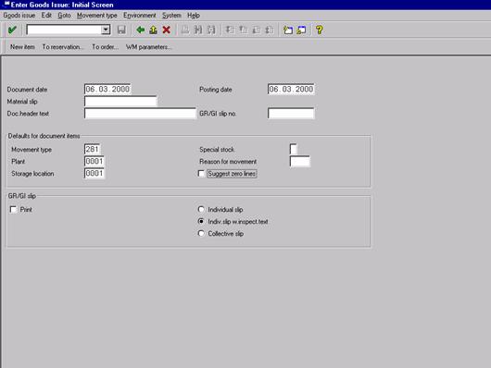491x368 pixels.
Task: Click the Save diskette icon
Action: point(121,30)
